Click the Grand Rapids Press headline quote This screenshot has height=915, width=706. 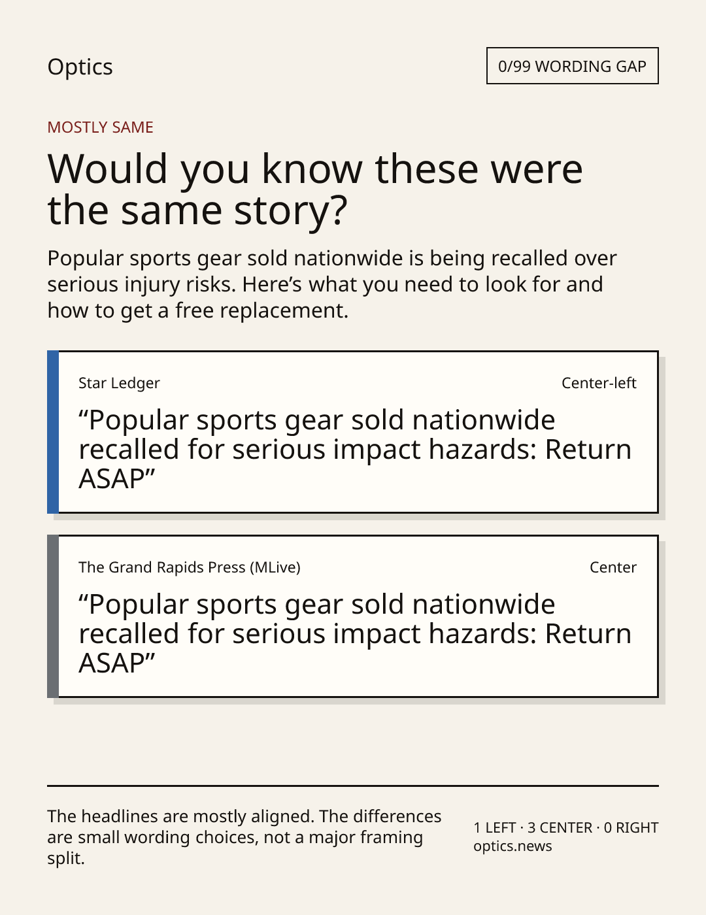(x=355, y=634)
